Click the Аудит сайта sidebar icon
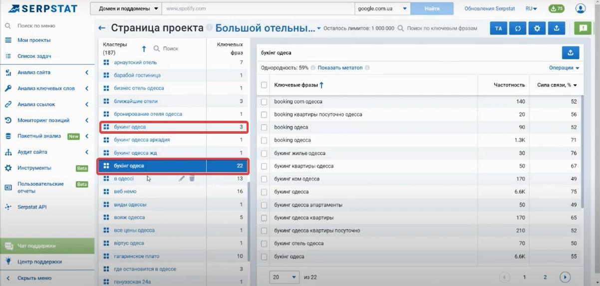This screenshot has height=286, width=600. click(8, 152)
